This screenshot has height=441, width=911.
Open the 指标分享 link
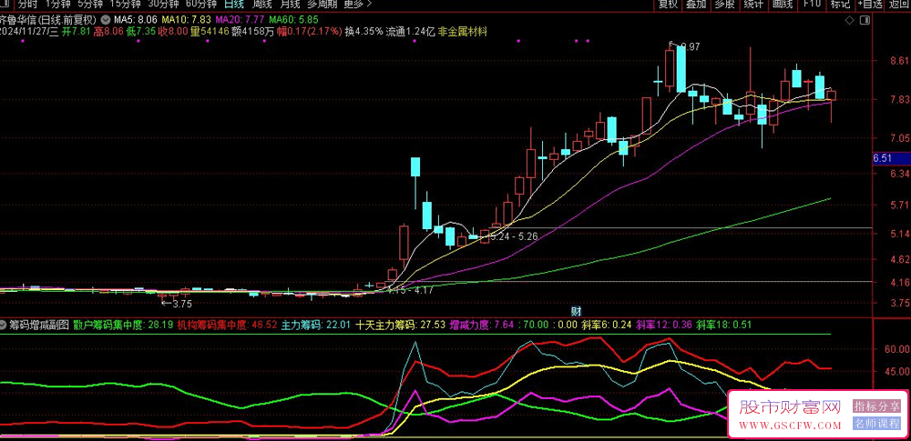(876, 406)
